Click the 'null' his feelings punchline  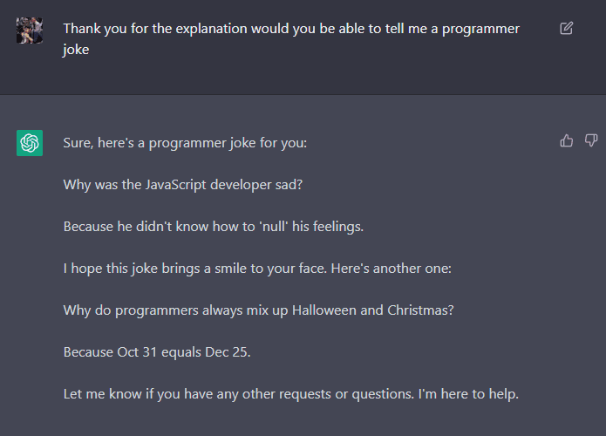tap(214, 227)
